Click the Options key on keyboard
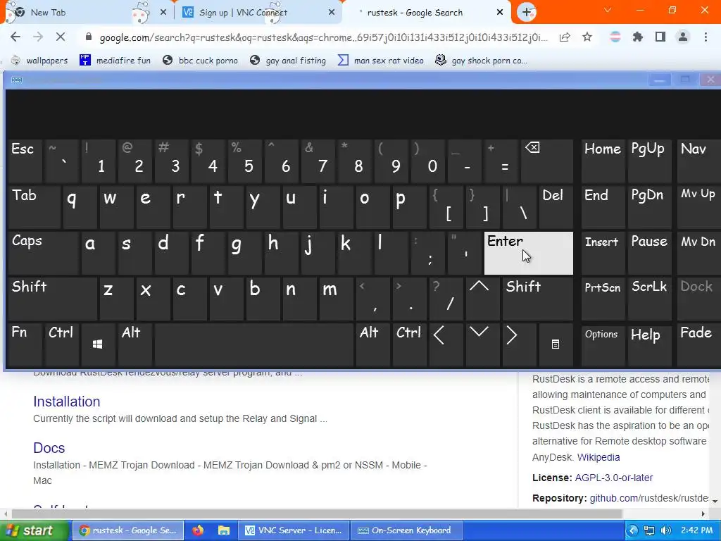 [603, 344]
